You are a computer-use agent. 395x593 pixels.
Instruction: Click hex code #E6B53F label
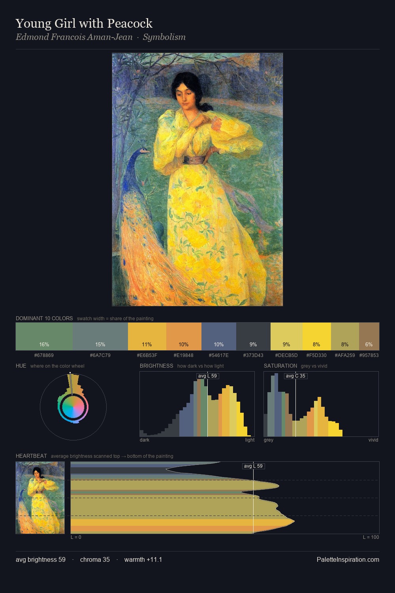(x=147, y=355)
